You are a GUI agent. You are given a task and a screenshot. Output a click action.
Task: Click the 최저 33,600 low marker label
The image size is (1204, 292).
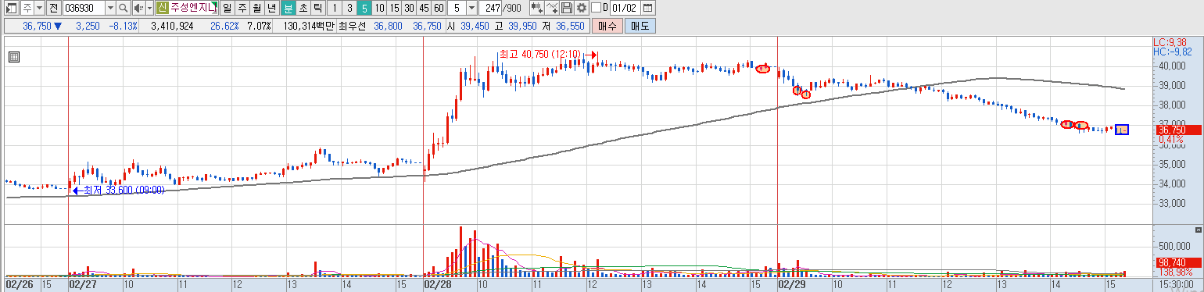[x=124, y=190]
